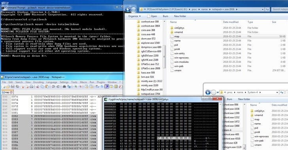
Task: Click Command Prompt window title bar icon
Action: (3, 8)
